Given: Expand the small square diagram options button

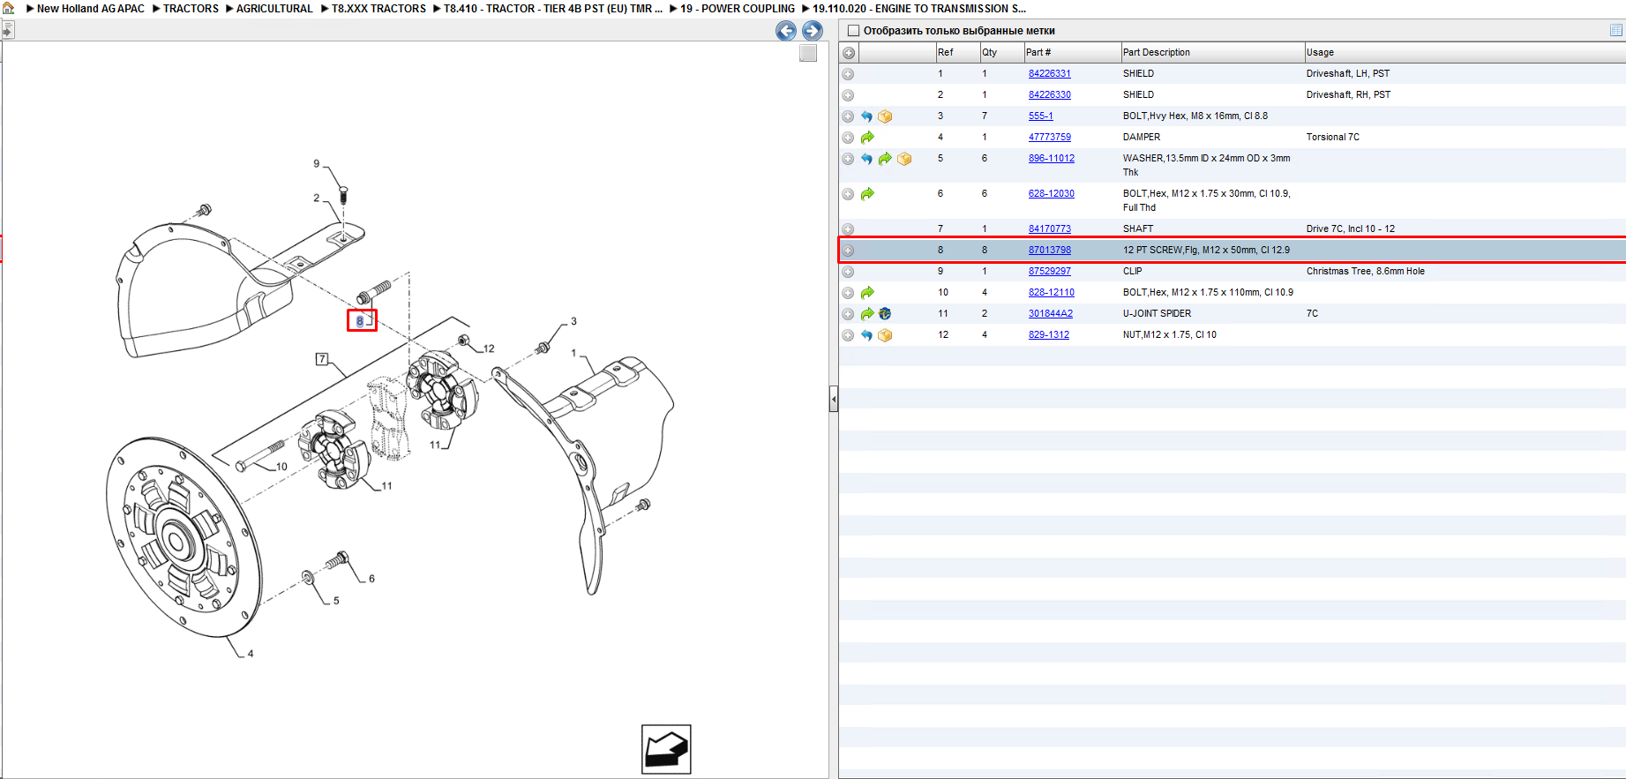Looking at the screenshot, I should [808, 53].
